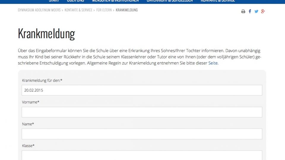The width and height of the screenshot is (285, 160).
Task: Click the KONTAKTE & SERVICE breadcrumb link
Action: pyautogui.click(x=78, y=10)
